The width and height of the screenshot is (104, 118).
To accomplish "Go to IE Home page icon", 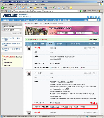I will [23, 8].
